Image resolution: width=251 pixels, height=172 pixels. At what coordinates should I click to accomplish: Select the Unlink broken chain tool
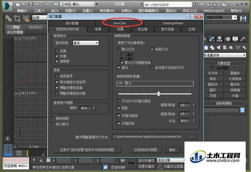coord(17,18)
